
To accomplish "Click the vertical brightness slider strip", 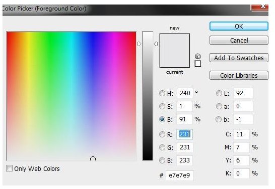I will tap(148, 96).
